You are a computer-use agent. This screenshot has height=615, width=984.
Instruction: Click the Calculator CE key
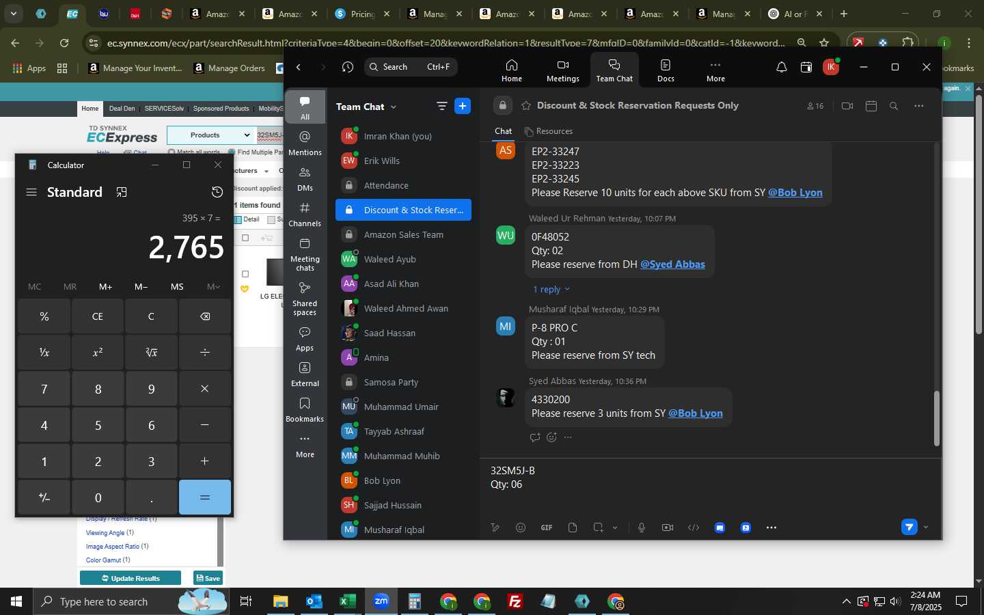[98, 316]
